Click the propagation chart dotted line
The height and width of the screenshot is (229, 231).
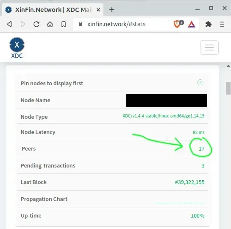(179, 203)
